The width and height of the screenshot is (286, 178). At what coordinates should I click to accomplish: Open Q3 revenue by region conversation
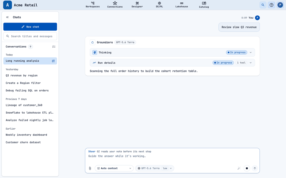30,76
